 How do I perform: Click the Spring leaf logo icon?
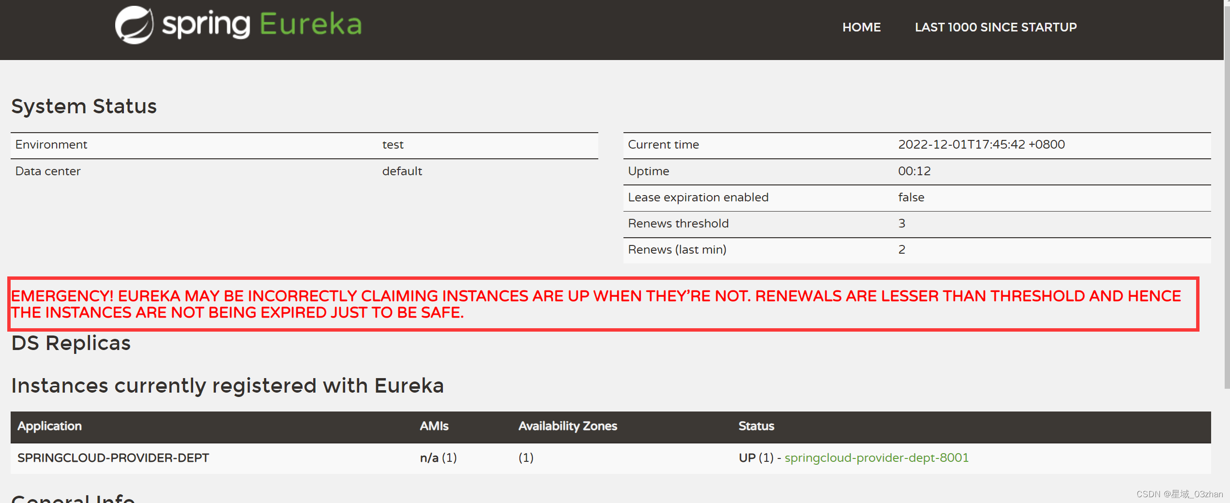134,25
